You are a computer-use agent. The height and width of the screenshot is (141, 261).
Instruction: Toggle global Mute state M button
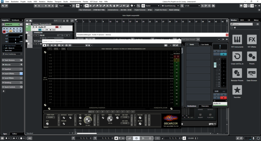pos(35,6)
